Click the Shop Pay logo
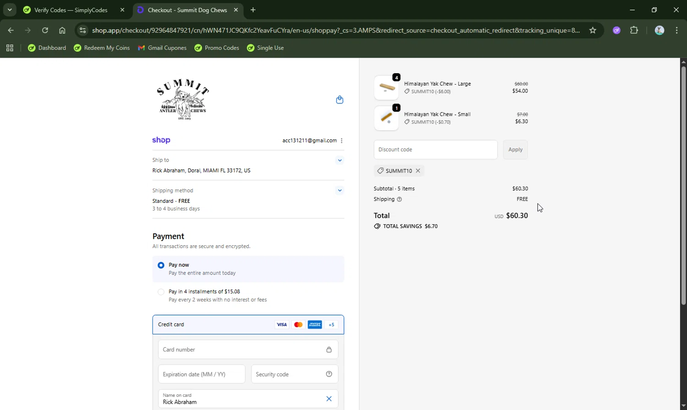This screenshot has width=687, height=410. pyautogui.click(x=161, y=140)
